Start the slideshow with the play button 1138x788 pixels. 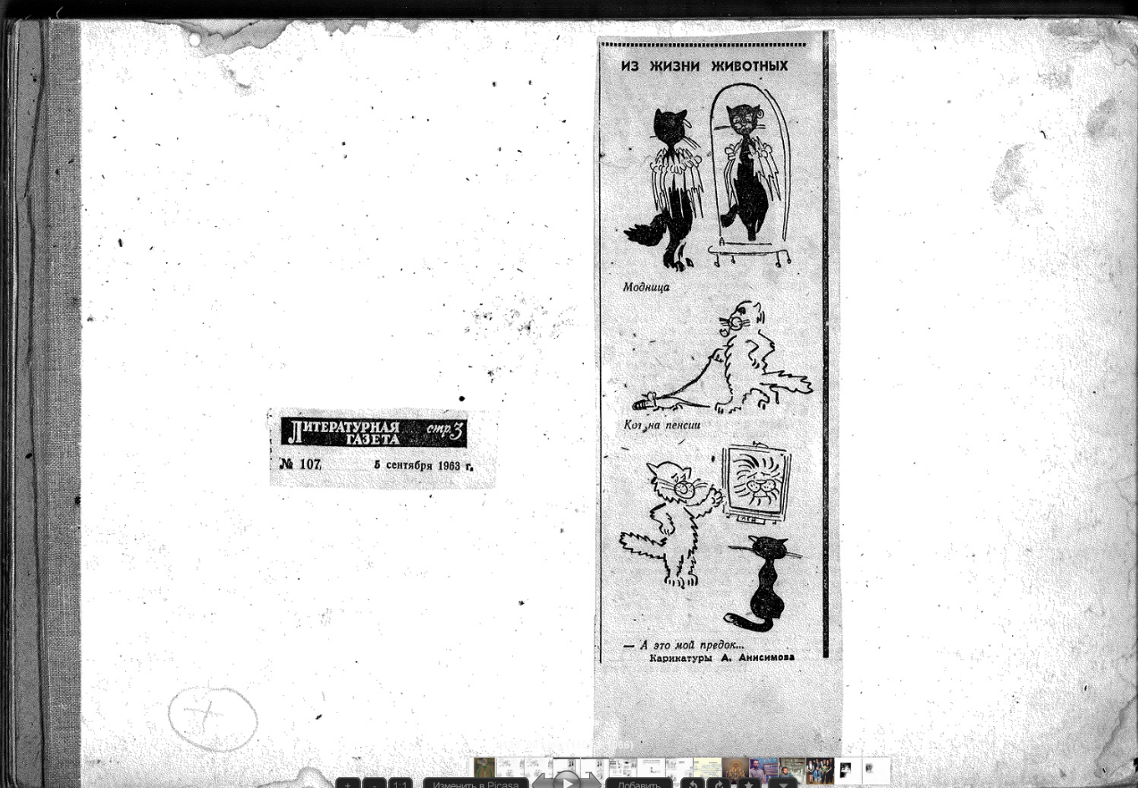(567, 782)
